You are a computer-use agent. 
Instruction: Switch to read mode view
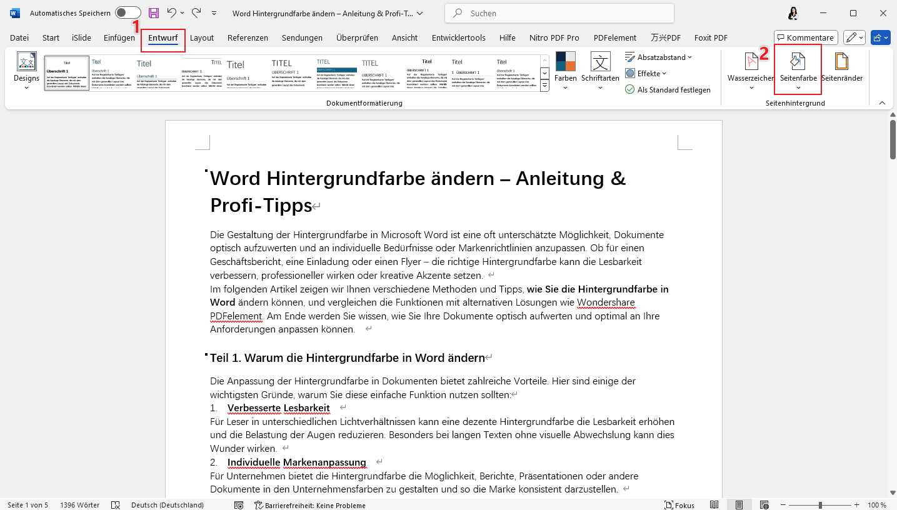pyautogui.click(x=714, y=505)
